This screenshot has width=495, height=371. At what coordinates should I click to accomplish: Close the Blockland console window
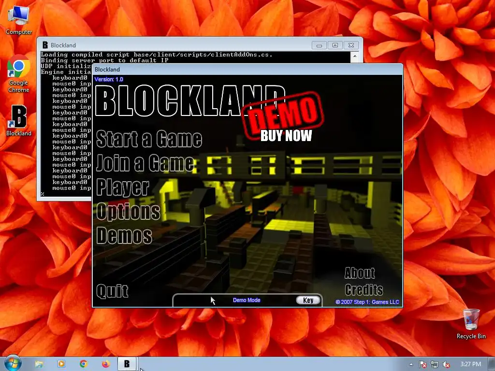click(351, 45)
